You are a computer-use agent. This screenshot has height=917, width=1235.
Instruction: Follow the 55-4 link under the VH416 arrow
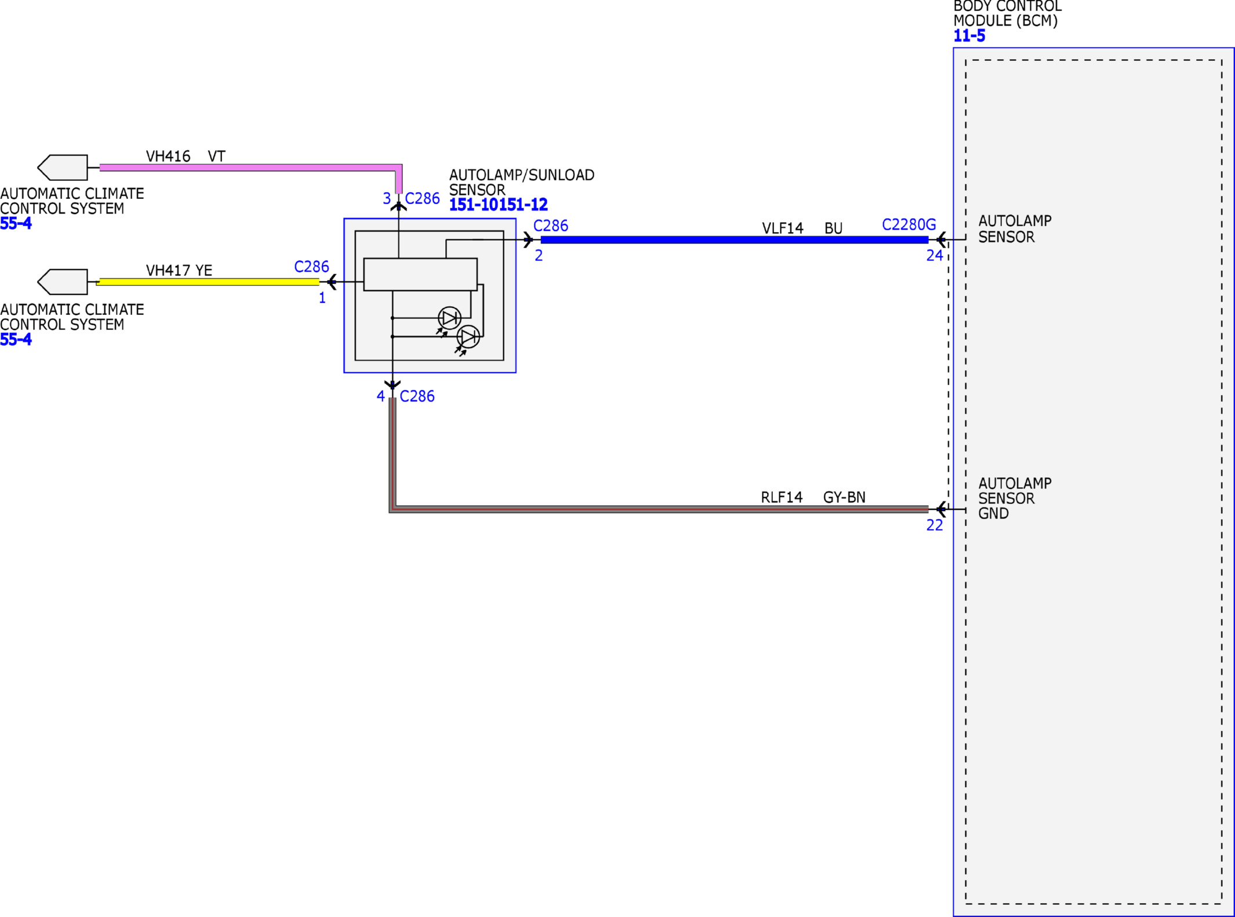point(16,223)
